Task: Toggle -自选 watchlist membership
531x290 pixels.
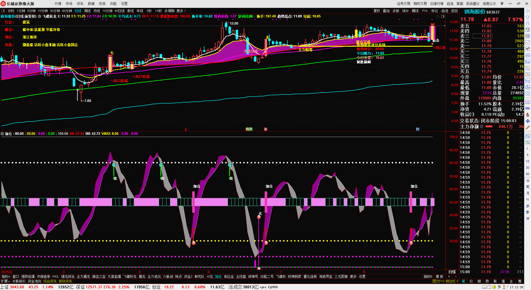Action: coord(444,11)
